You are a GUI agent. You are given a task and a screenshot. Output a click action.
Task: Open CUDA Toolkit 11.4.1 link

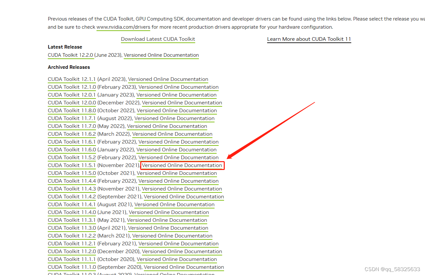pyautogui.click(x=72, y=205)
